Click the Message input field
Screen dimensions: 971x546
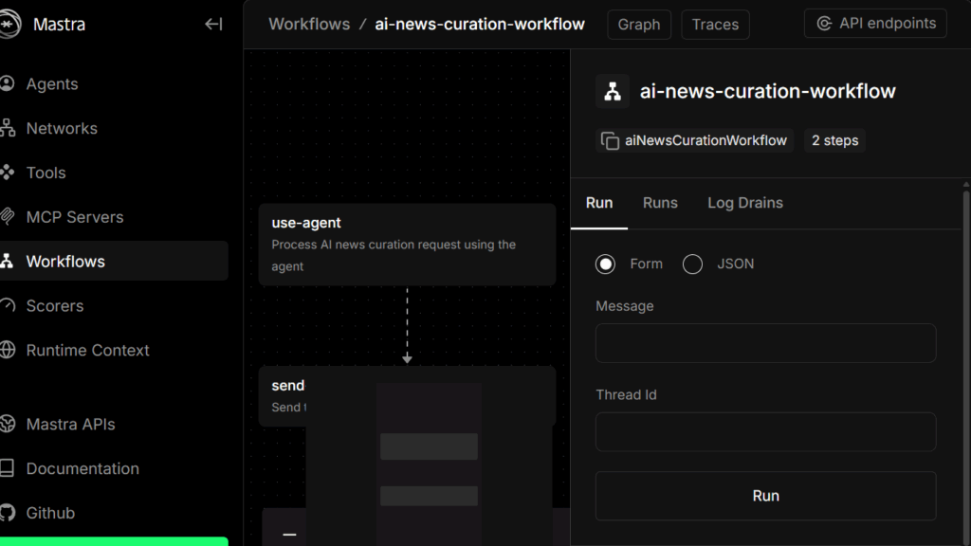[x=765, y=343]
